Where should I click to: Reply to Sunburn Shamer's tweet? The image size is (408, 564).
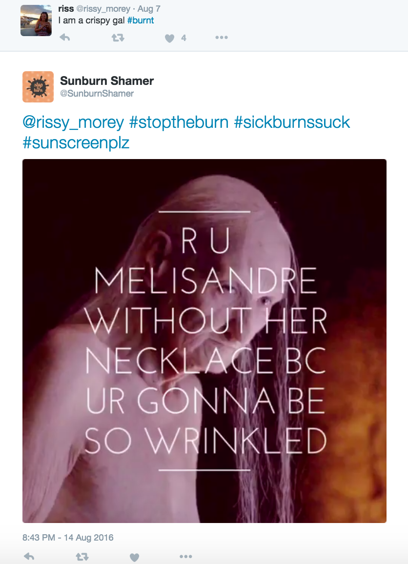point(29,557)
